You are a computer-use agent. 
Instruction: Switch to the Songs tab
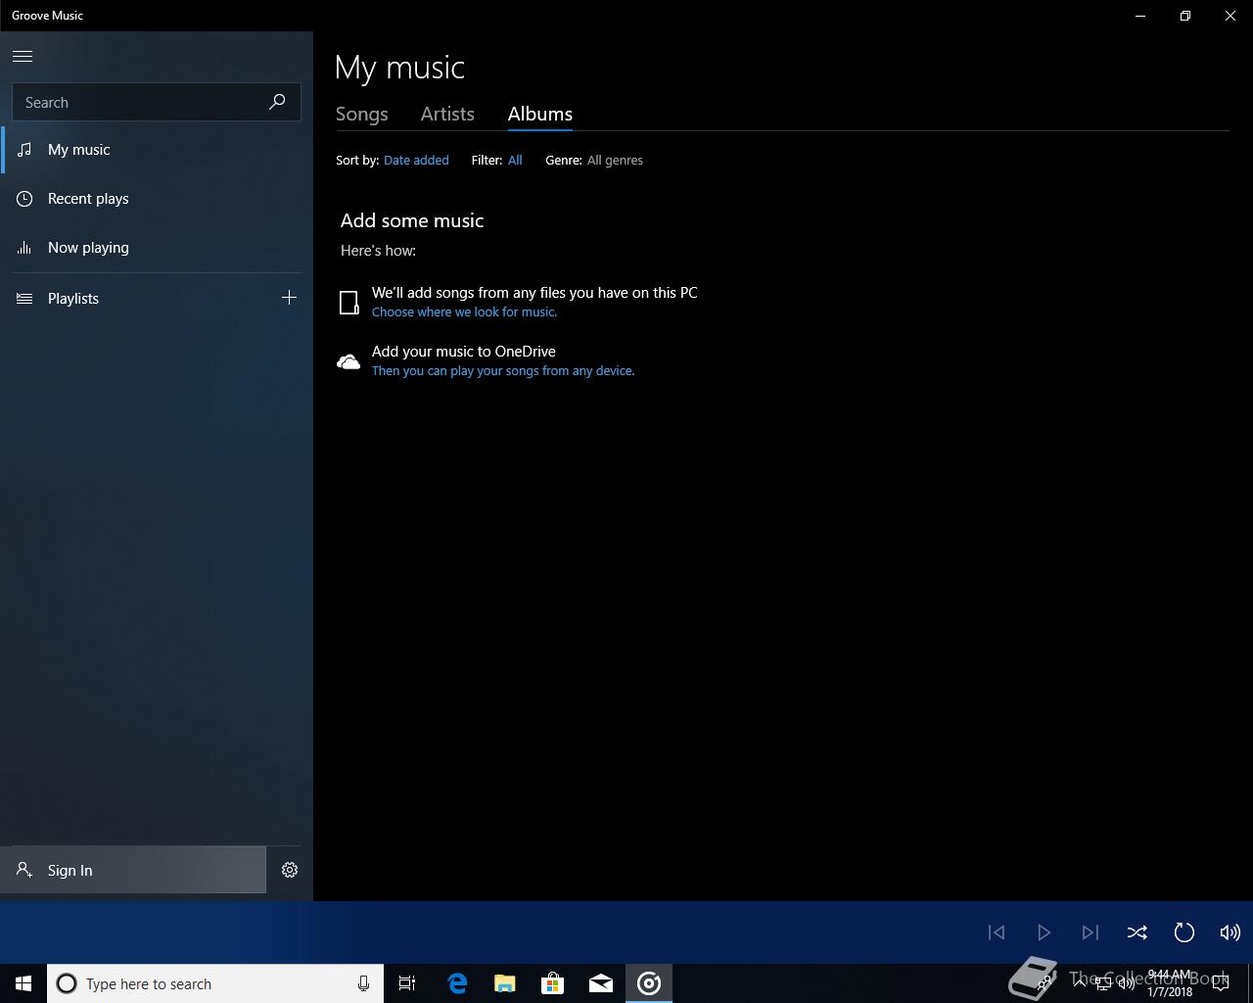click(x=362, y=114)
